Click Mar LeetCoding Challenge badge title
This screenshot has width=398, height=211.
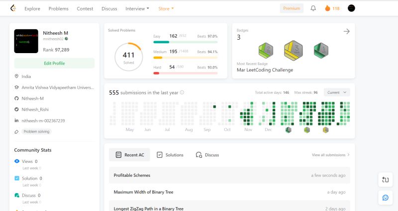pos(265,70)
